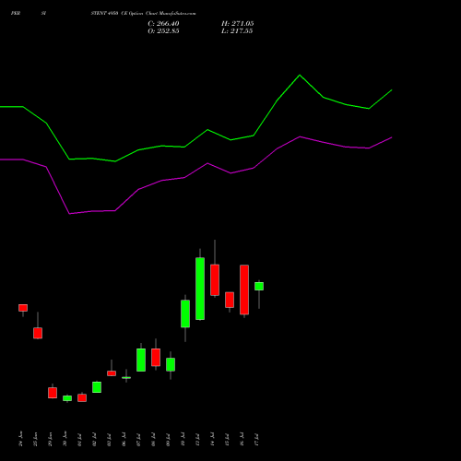Click the low price value L: 217.55
The width and height of the screenshot is (461, 461).
coord(237,31)
